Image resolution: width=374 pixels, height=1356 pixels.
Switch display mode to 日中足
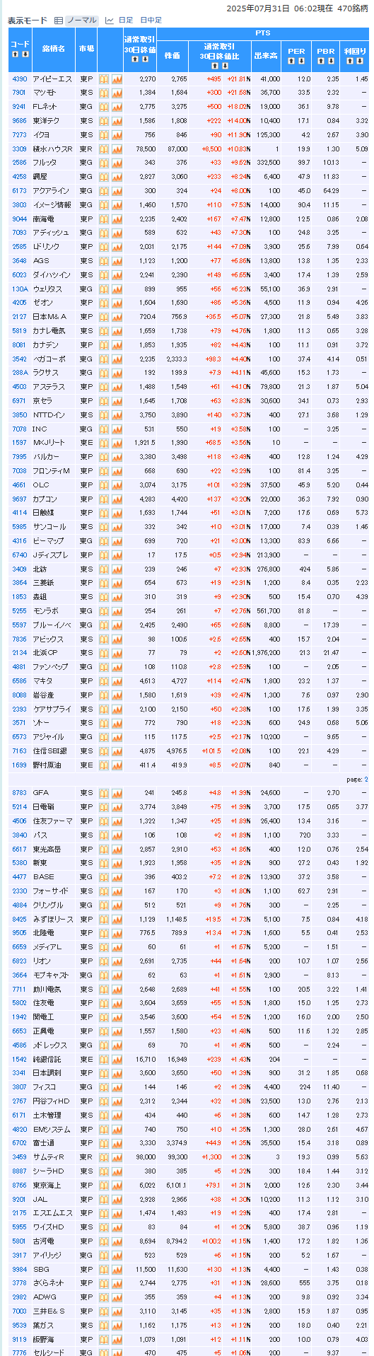point(151,21)
